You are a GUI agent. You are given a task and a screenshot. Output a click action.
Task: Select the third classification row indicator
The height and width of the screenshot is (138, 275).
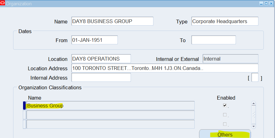24,124
